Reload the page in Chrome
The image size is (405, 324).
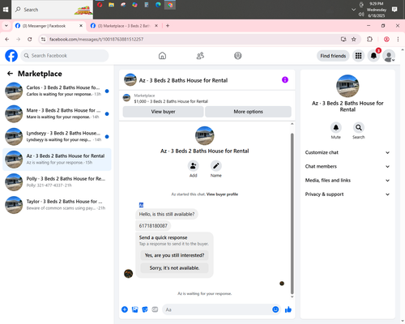coord(30,39)
